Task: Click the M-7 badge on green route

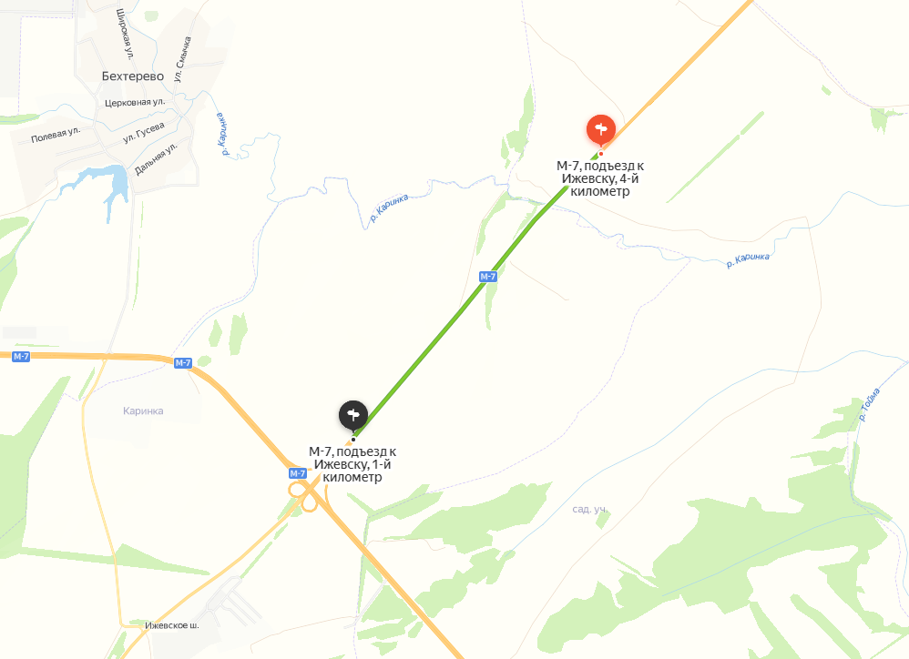Action: point(488,277)
